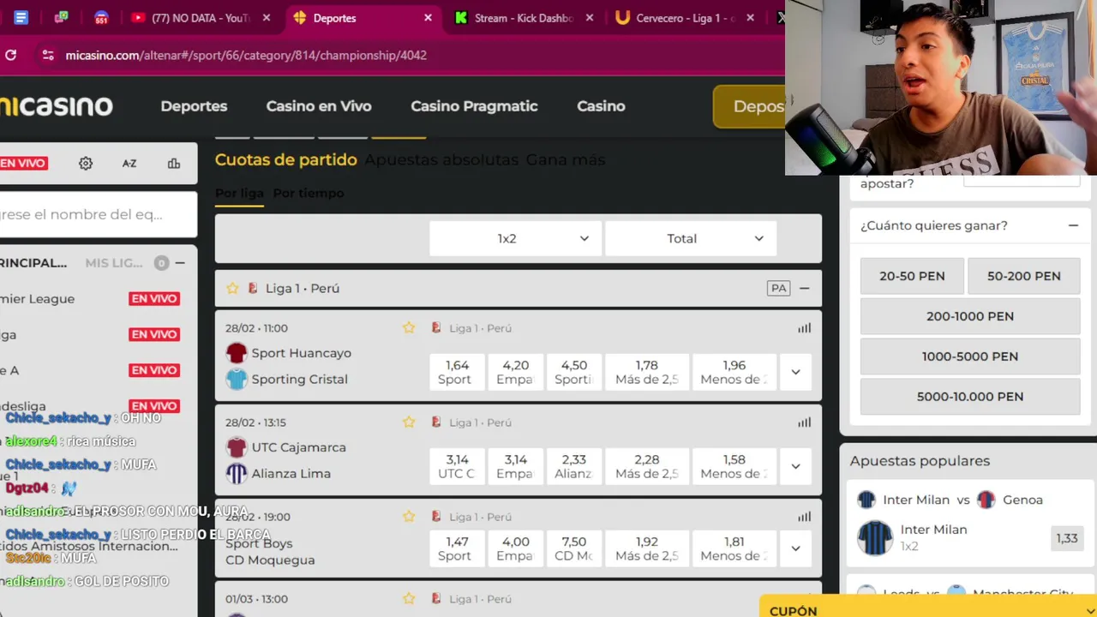Open Sport Huancayo team crest
Image resolution: width=1097 pixels, height=617 pixels.
237,353
